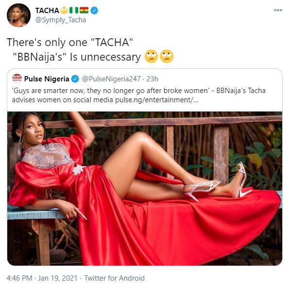Click the 4:46 PM · Jan 19, 2021 timestamp
Image resolution: width=289 pixels, height=285 pixels.
click(x=42, y=278)
